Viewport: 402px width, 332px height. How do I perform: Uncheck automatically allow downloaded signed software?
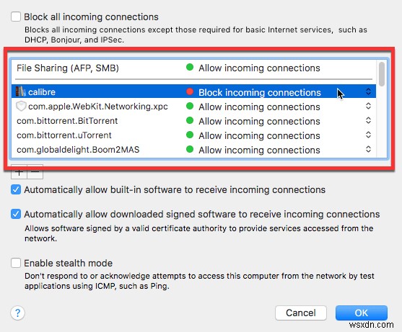[x=16, y=214]
